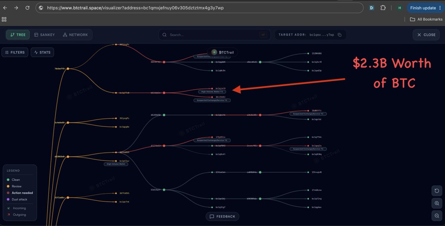
Task: Reset the graph view with the rotate icon
Action: coord(437,191)
